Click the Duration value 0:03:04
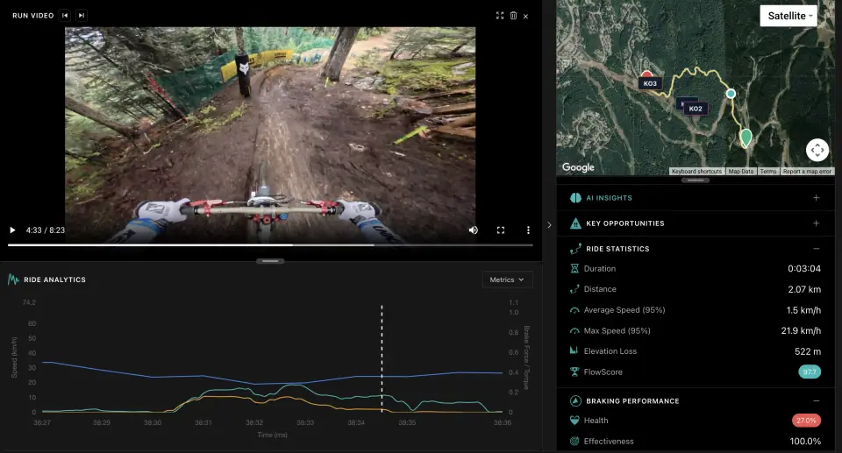This screenshot has width=842, height=453. pos(804,268)
